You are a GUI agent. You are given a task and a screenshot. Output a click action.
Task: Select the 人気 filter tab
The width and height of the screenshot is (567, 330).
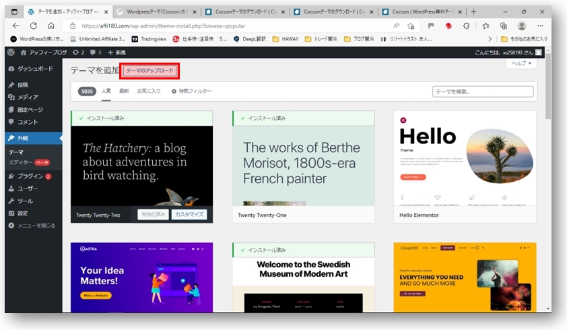coord(106,91)
